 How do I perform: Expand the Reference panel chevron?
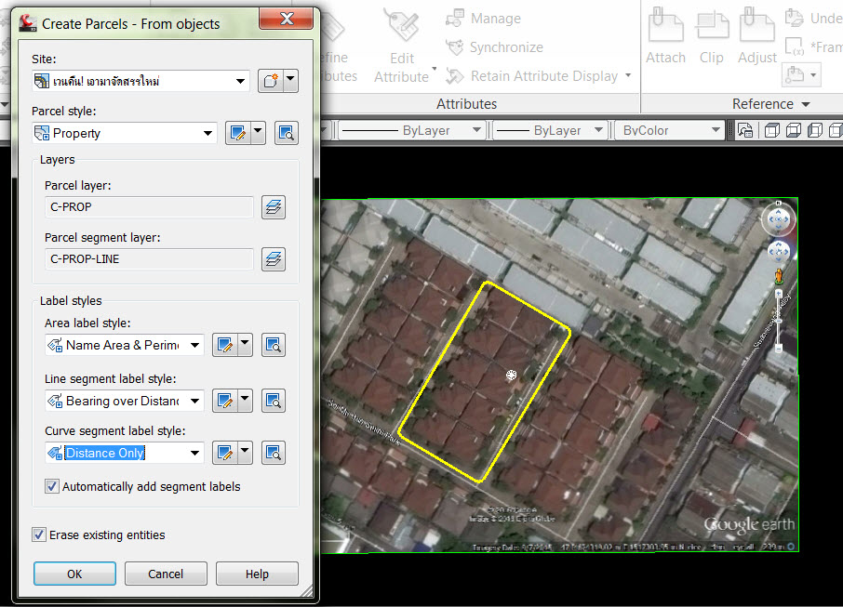(804, 103)
